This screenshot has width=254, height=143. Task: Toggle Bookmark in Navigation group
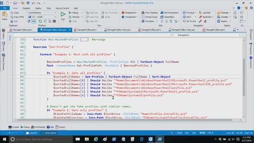click(x=205, y=17)
